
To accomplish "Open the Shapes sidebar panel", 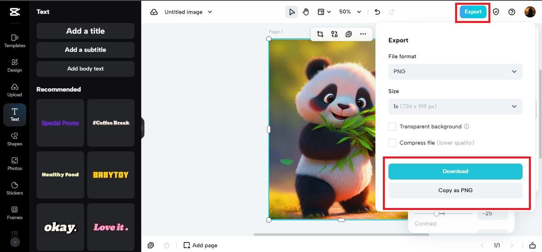I will [x=15, y=139].
